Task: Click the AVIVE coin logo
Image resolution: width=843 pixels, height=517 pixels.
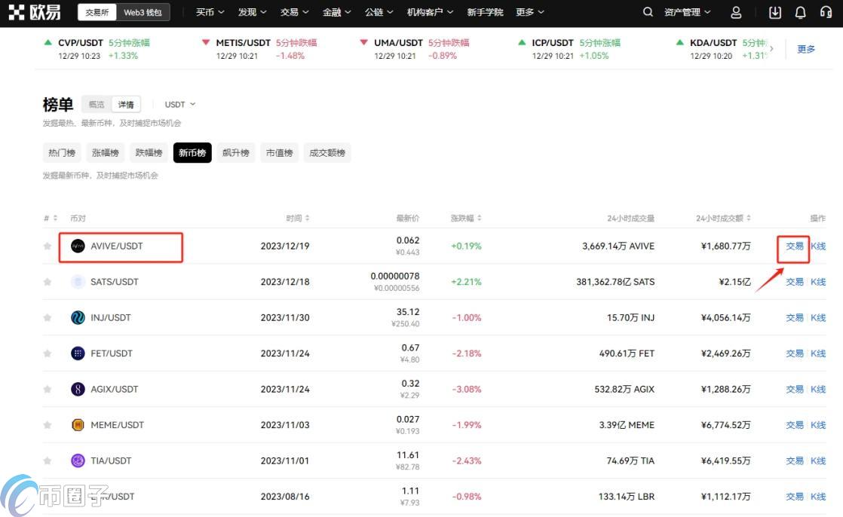Action: (78, 246)
